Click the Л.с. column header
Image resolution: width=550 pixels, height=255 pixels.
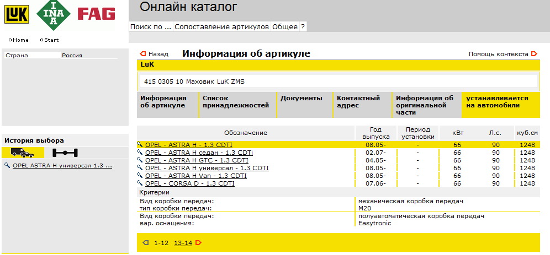click(x=496, y=133)
